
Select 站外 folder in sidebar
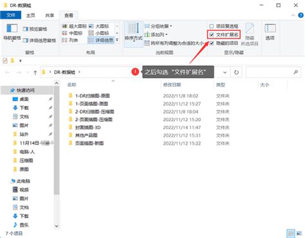21,134
